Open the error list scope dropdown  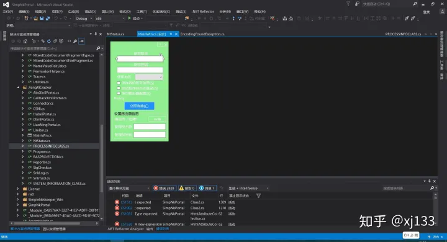click(129, 188)
